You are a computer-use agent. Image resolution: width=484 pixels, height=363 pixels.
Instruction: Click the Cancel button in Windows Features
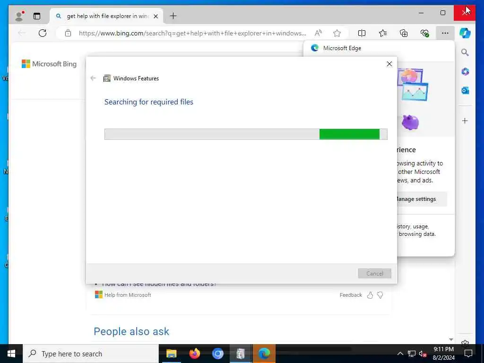[x=375, y=274]
